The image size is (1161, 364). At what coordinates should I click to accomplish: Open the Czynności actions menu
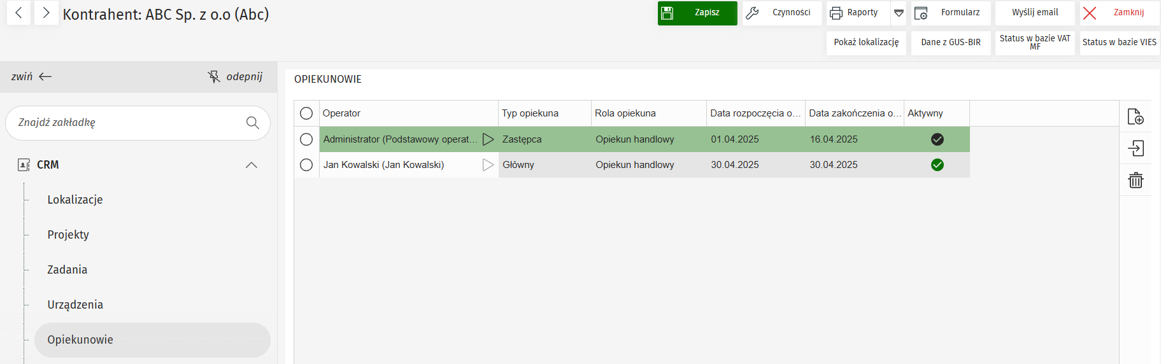tap(781, 13)
